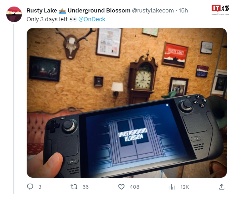This screenshot has width=234, height=197.
Task: Click the www.ithome.com watermark text
Action: pos(220,14)
